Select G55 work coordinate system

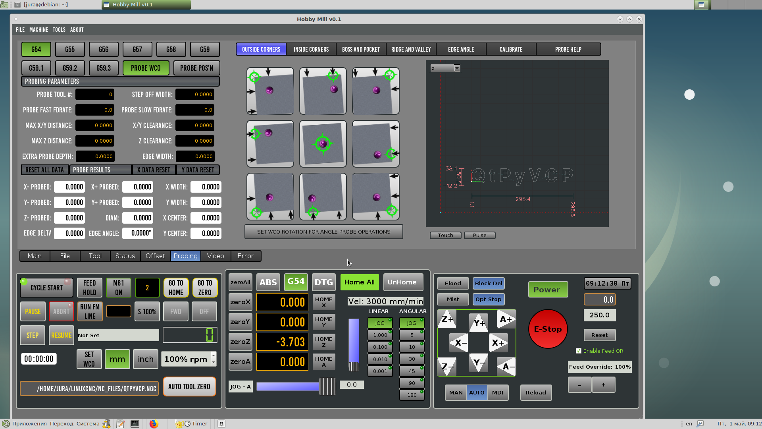coord(70,49)
